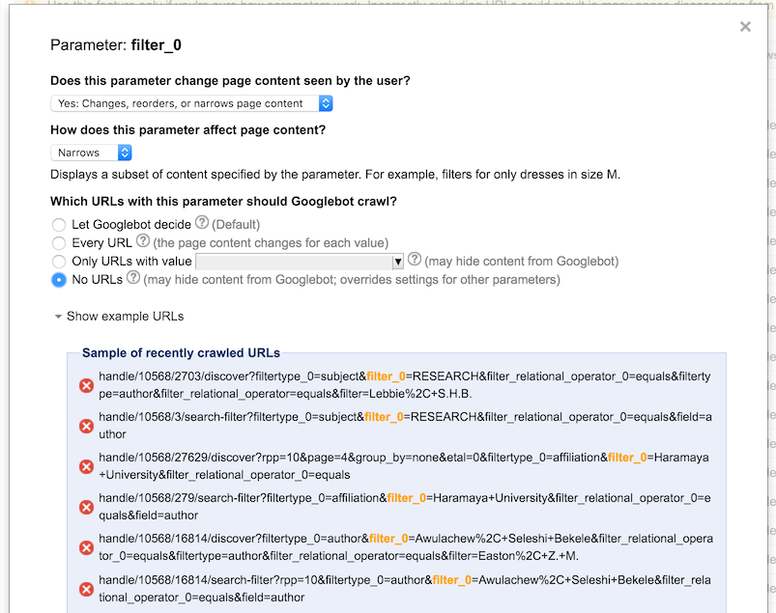
Task: Click 'Sample of recently crawled URLs' heading
Action: click(x=181, y=353)
